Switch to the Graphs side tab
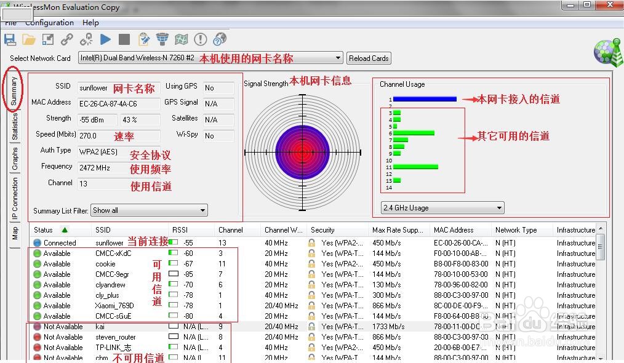Image resolution: width=624 pixels, height=363 pixels. coord(15,158)
